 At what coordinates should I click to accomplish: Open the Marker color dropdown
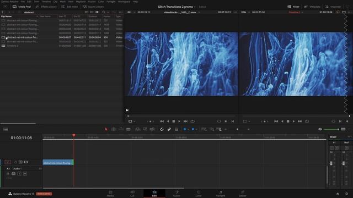coord(196,129)
